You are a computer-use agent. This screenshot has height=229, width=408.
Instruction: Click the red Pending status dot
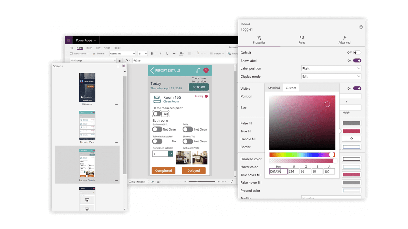click(x=206, y=96)
